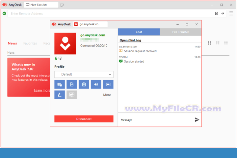Screen dimensions: 237x158
Task: Toggle whiteboard drawing permission
Action: [x=60, y=95]
